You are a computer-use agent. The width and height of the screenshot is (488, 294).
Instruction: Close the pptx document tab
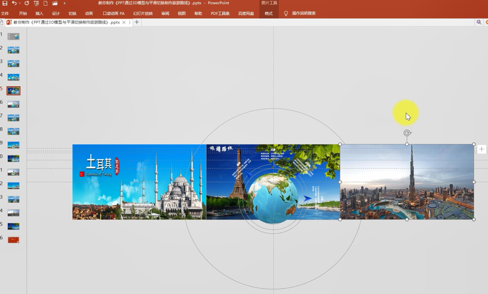pyautogui.click(x=124, y=22)
